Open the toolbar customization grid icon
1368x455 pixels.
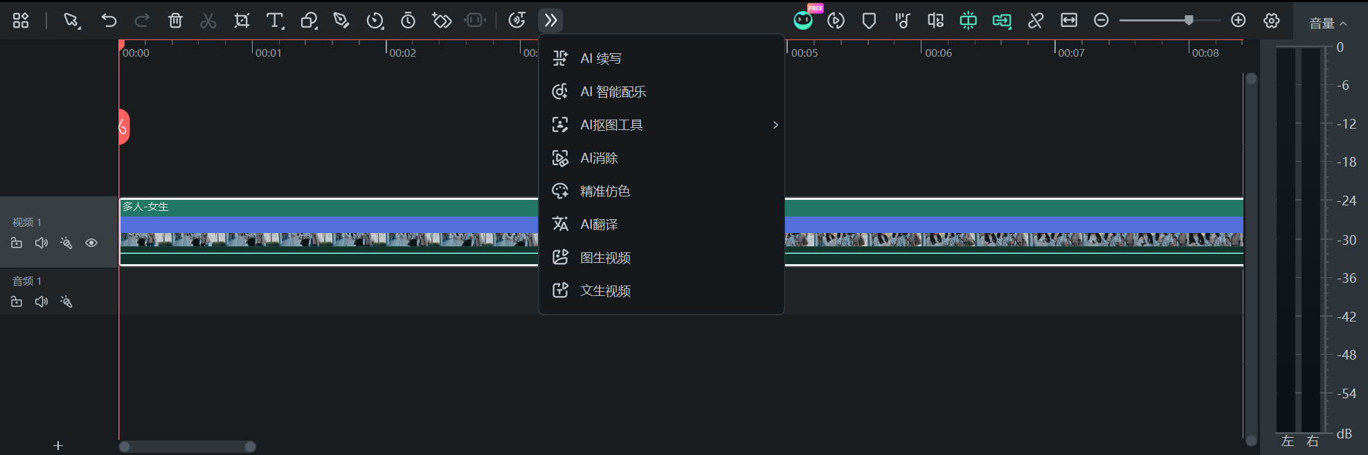(x=21, y=21)
